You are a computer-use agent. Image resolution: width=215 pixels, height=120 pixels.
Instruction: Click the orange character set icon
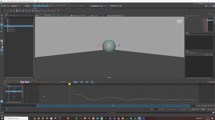coord(162,109)
